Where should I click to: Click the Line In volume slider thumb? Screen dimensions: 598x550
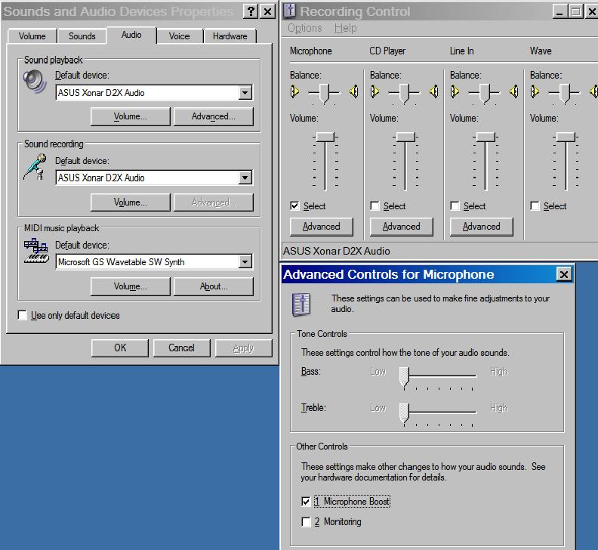click(x=485, y=137)
